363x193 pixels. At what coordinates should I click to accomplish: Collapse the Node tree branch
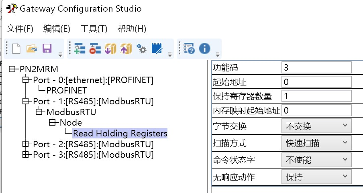click(52, 122)
